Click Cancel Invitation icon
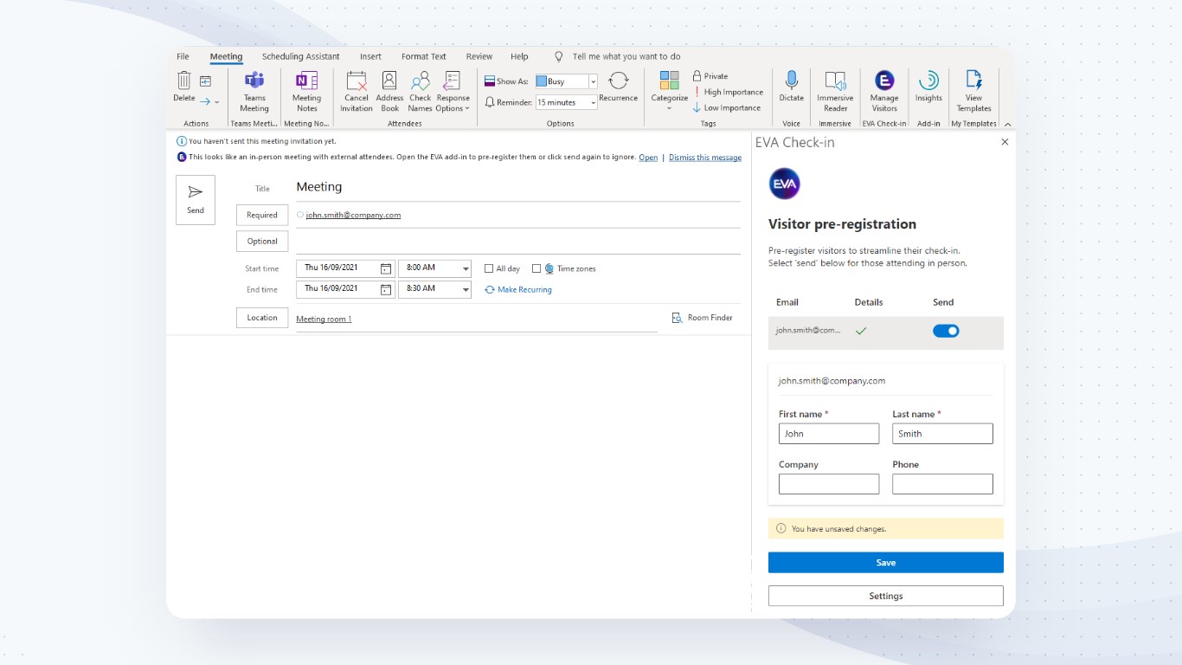Image resolution: width=1182 pixels, height=665 pixels. pyautogui.click(x=357, y=81)
